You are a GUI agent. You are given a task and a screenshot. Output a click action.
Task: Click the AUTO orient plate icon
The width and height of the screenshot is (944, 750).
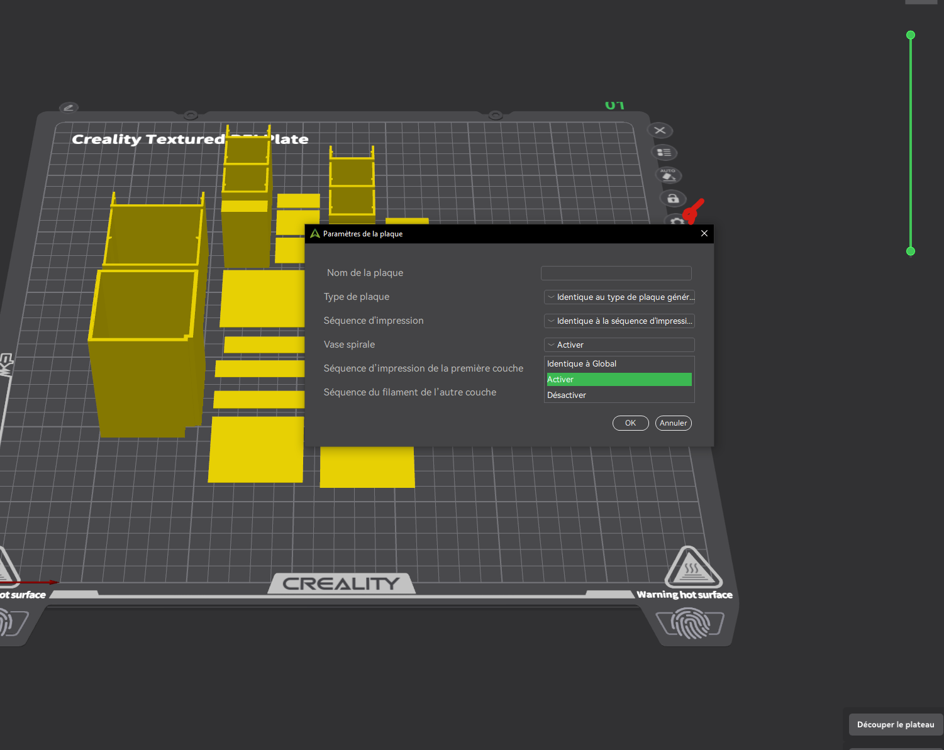pyautogui.click(x=668, y=175)
